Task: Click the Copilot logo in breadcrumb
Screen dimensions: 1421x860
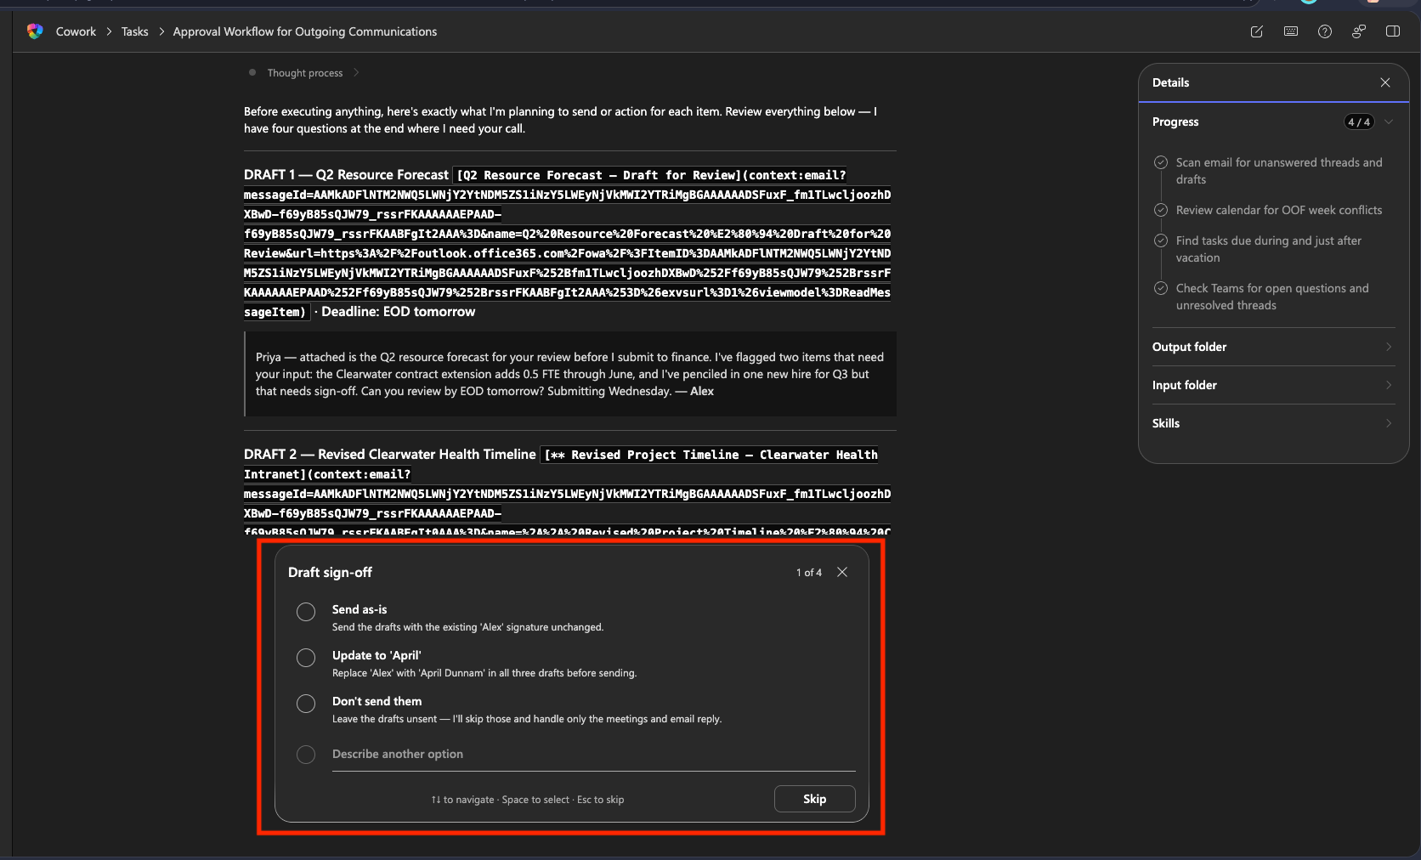Action: (x=35, y=31)
